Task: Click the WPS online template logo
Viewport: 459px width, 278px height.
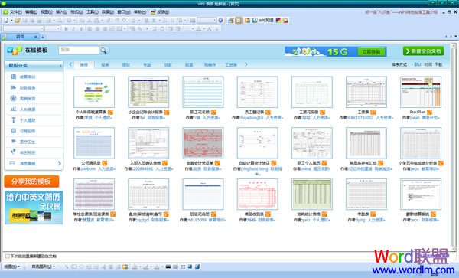Action: click(x=15, y=51)
